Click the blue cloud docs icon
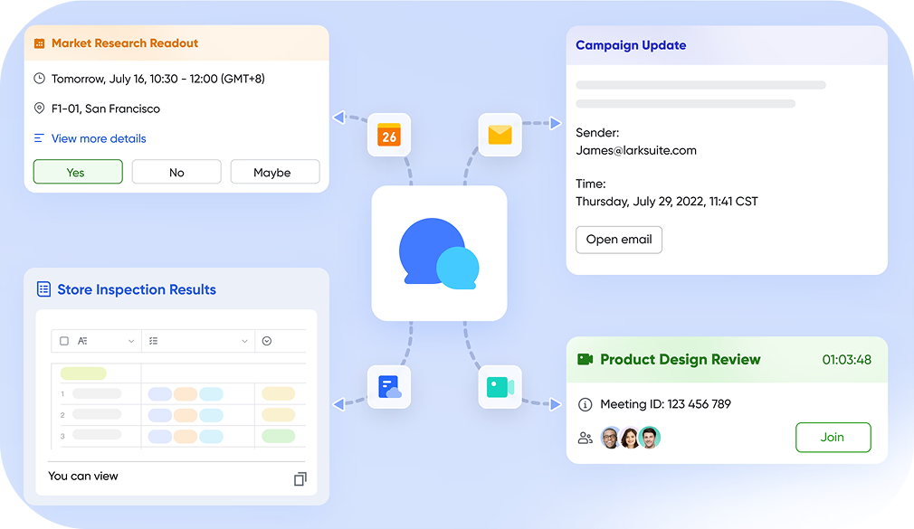 388,387
